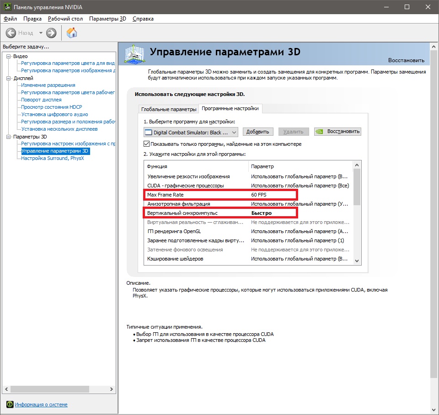Click the Back arrow navigation icon
This screenshot has width=439, height=415.
(x=11, y=33)
